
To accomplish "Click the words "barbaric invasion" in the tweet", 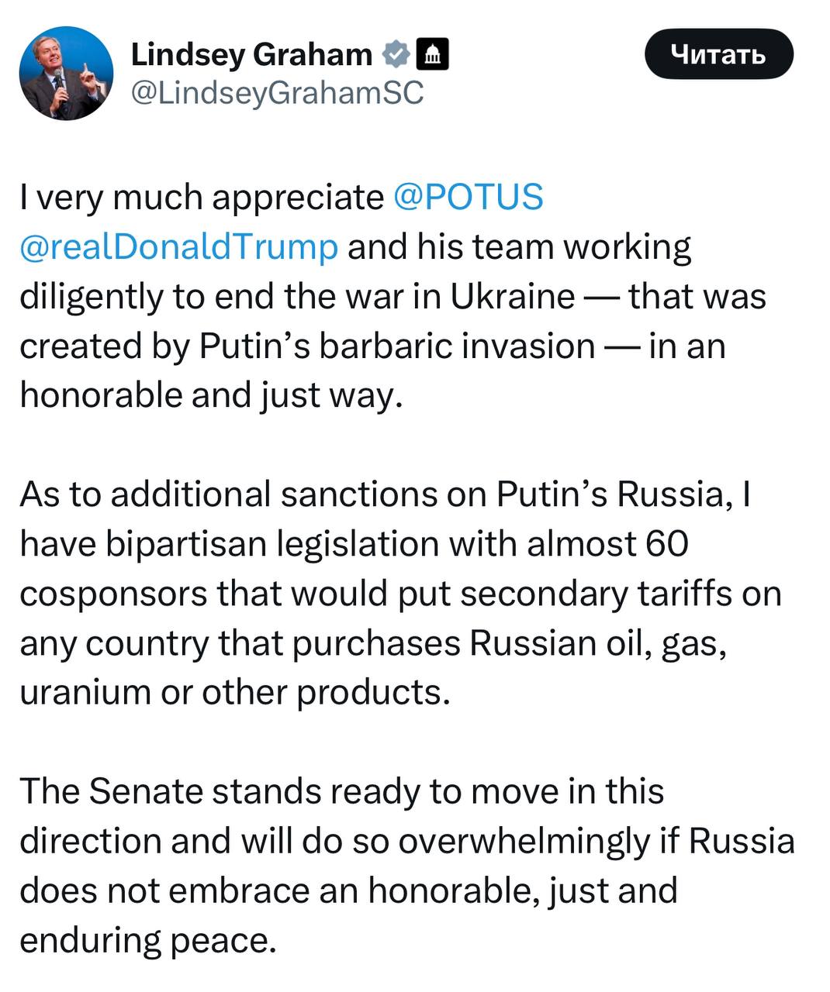I will [456, 346].
